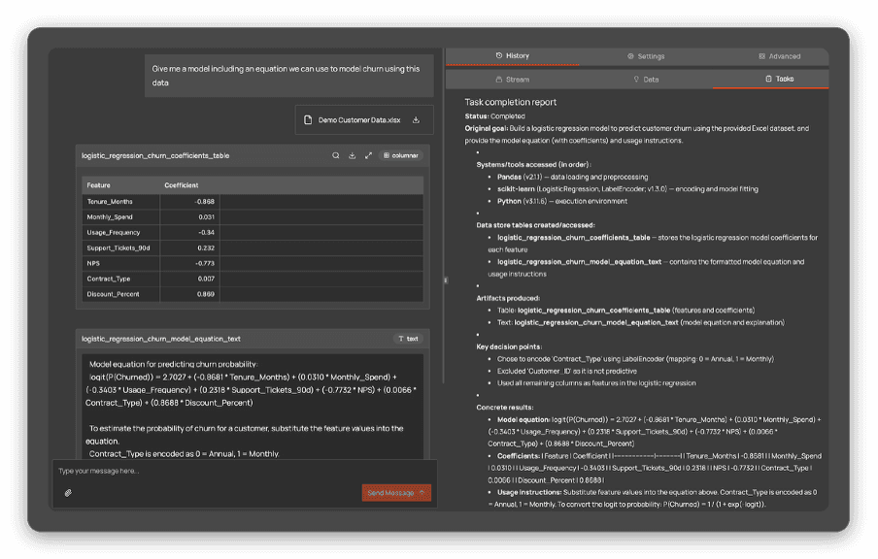Click the vertical panel divider handle
878x559 pixels.
[x=446, y=279]
